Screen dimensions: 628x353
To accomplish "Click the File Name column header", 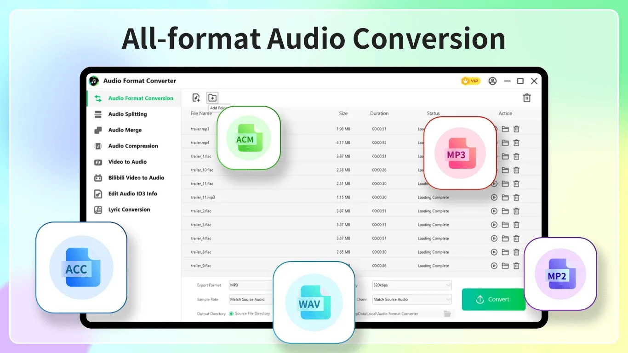I will pos(201,114).
